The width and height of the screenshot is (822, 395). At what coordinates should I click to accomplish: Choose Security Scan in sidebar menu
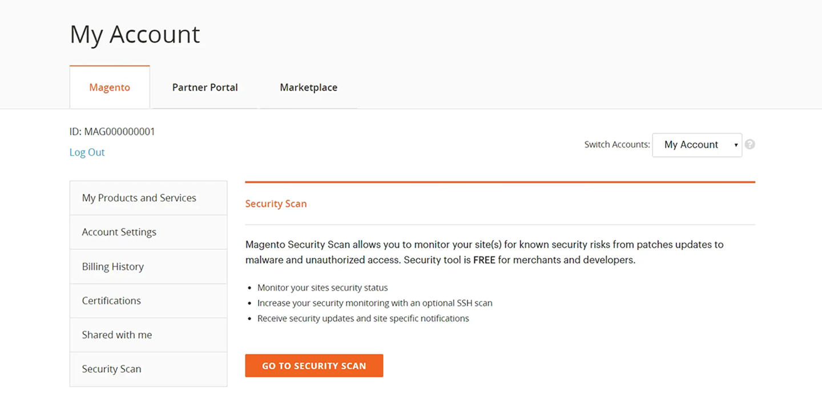pos(111,369)
